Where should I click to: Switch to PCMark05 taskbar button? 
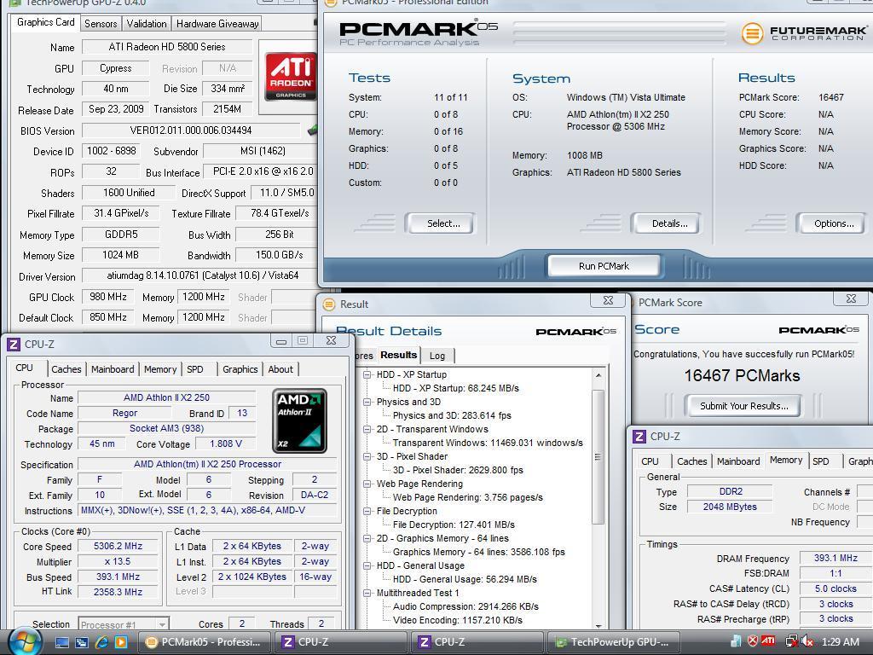point(204,642)
